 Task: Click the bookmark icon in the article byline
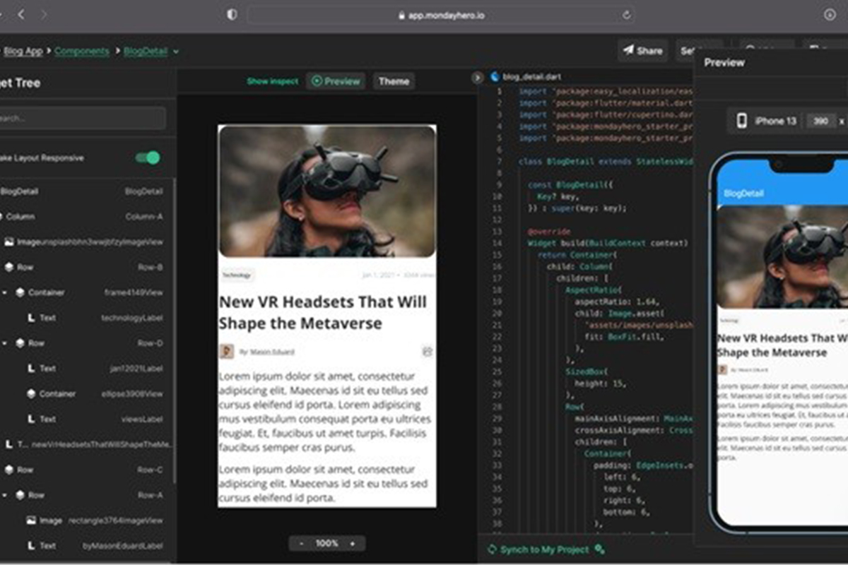(x=427, y=351)
